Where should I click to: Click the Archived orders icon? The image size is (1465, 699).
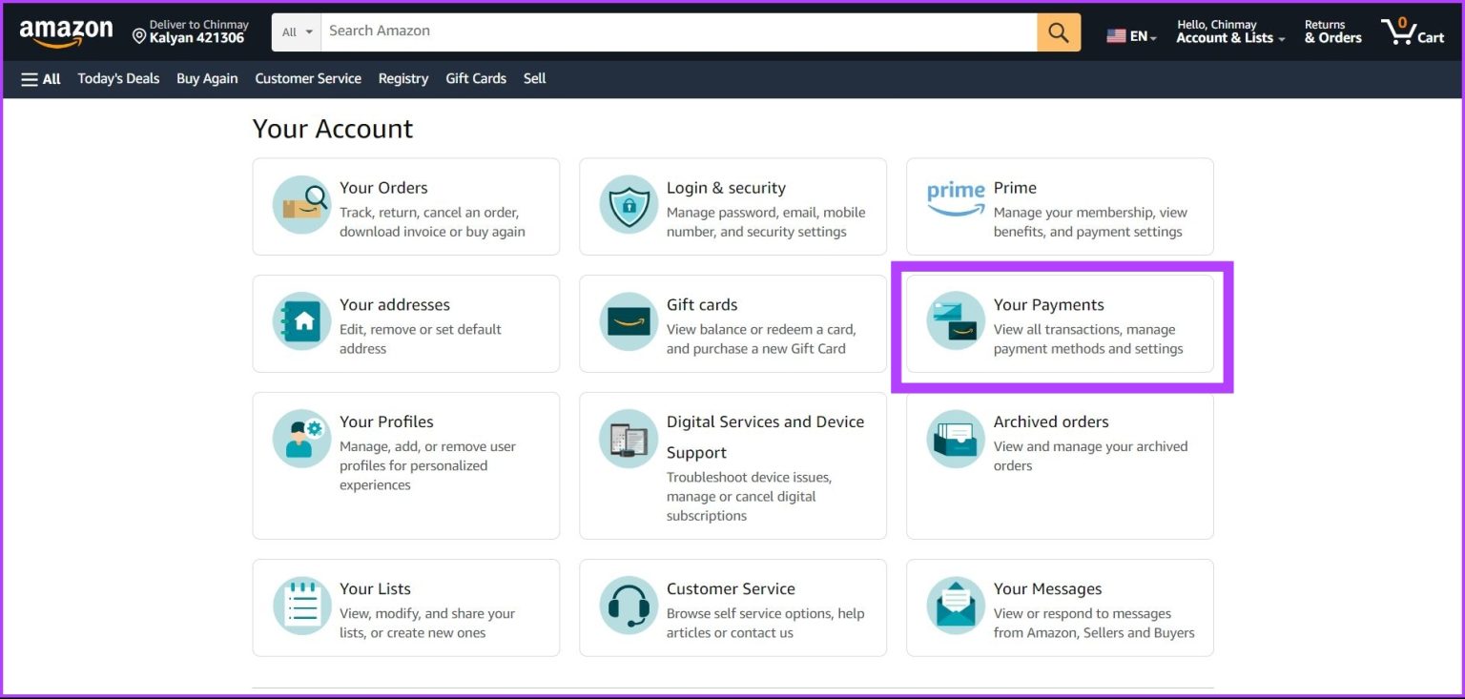[x=955, y=439]
